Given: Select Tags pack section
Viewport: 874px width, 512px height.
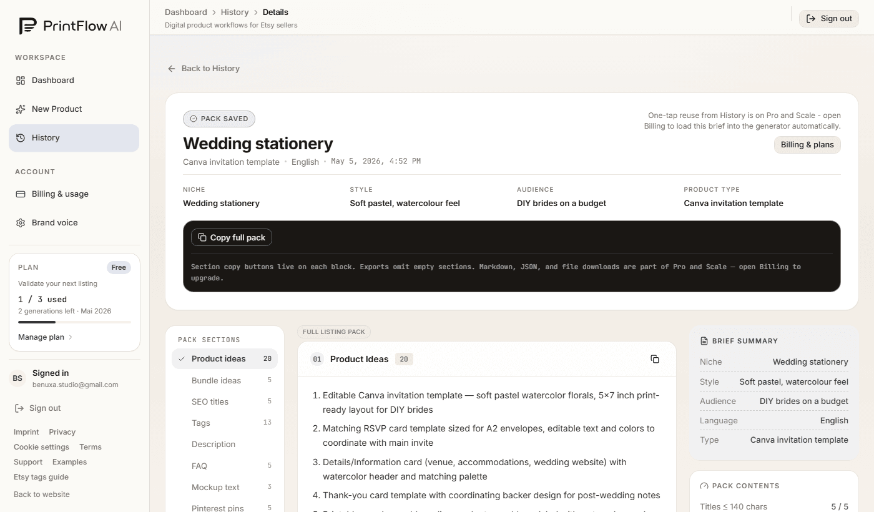Looking at the screenshot, I should (225, 423).
